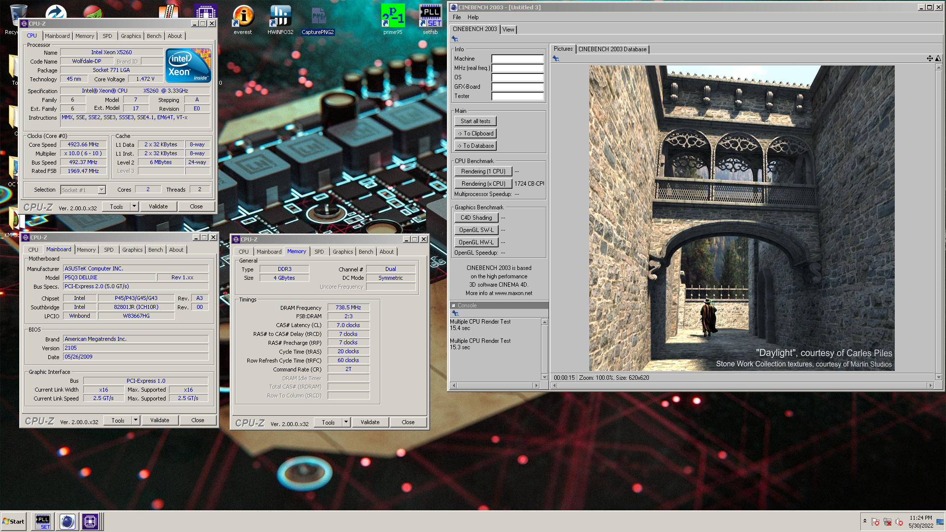Click the GFX-Board input field
This screenshot has height=532, width=946.
tap(517, 87)
